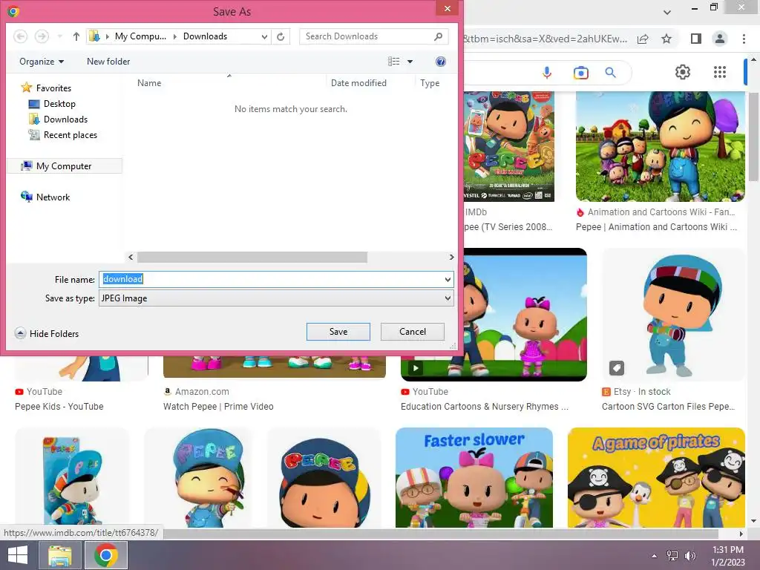Select My Computer in navigation pane
Image resolution: width=760 pixels, height=570 pixels.
click(x=64, y=166)
